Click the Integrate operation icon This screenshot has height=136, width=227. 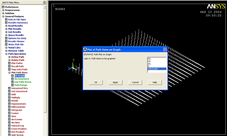[x=9, y=110]
